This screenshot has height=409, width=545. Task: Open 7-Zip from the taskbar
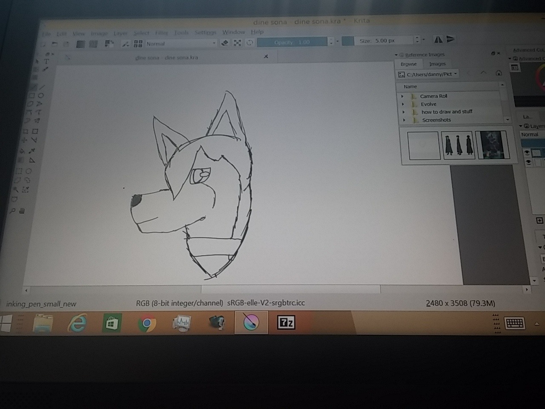click(286, 323)
